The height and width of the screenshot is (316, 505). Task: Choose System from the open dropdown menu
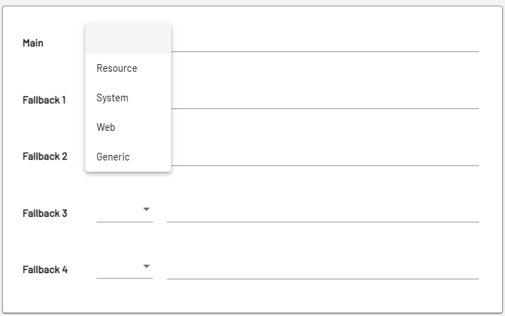click(x=113, y=98)
